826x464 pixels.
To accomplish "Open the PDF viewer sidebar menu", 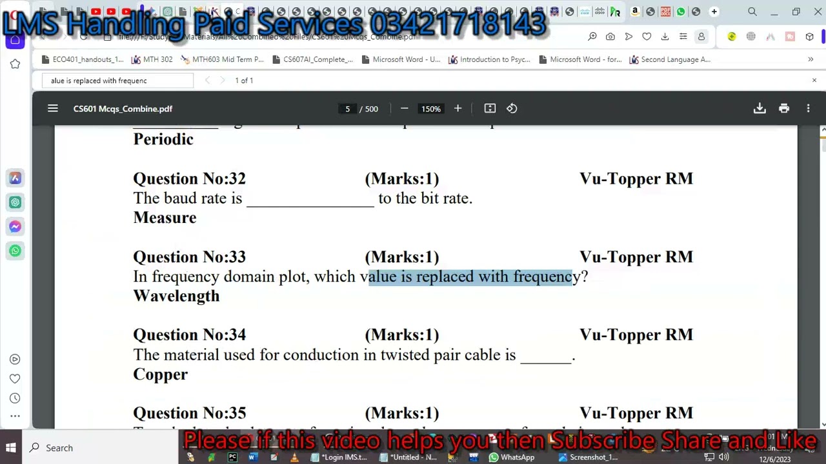I will [x=53, y=108].
